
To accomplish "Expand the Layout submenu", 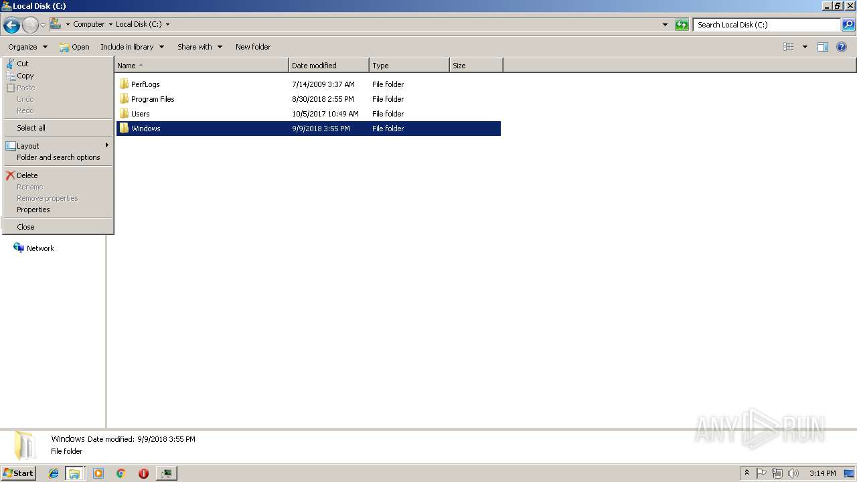I will point(58,146).
